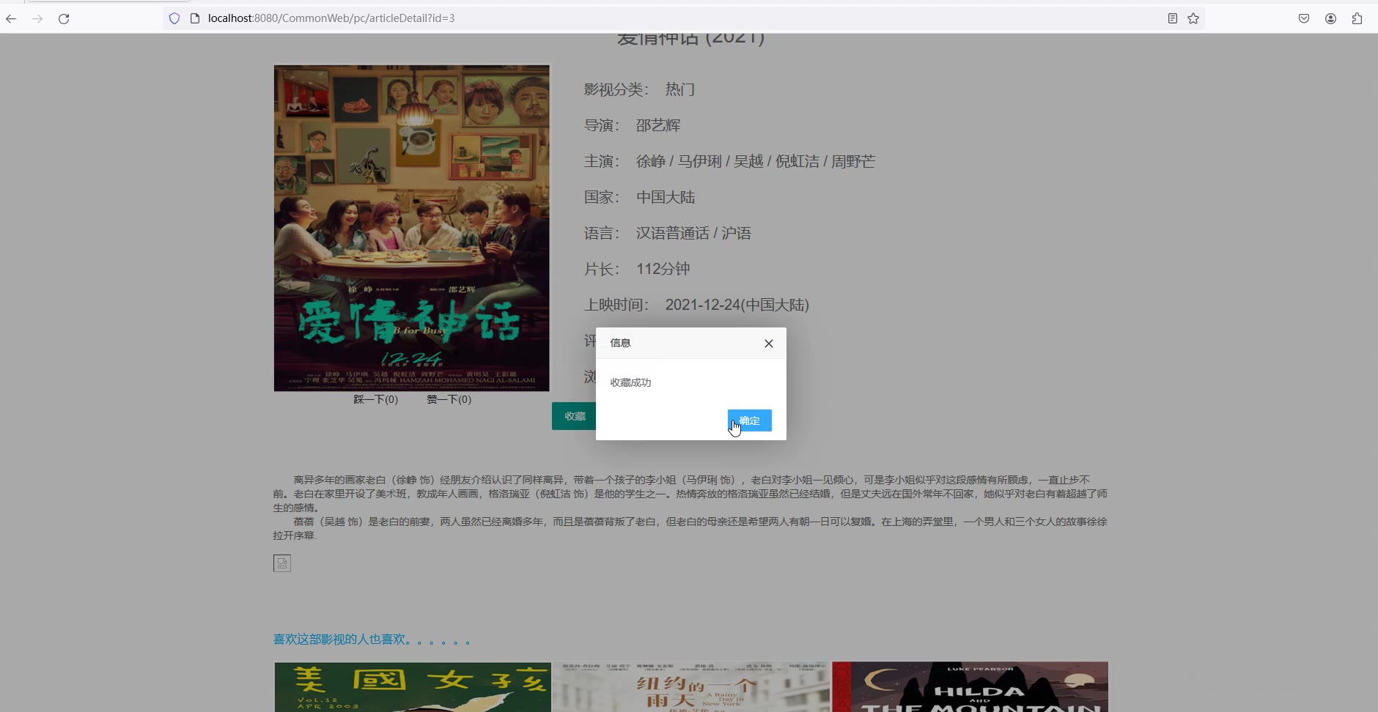Reload the current page

(64, 18)
